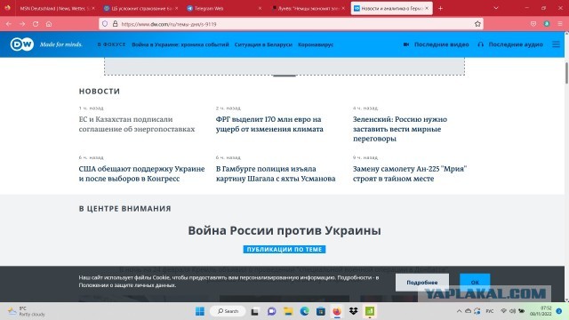This screenshot has height=320, width=569.
Task: Accept cookies with OK button
Action: pyautogui.click(x=475, y=283)
